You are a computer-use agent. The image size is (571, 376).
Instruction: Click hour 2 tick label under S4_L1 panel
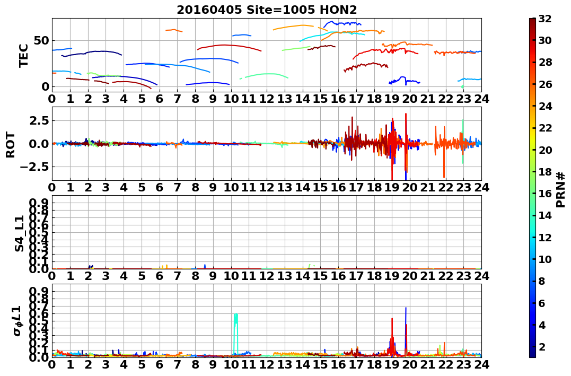click(88, 276)
